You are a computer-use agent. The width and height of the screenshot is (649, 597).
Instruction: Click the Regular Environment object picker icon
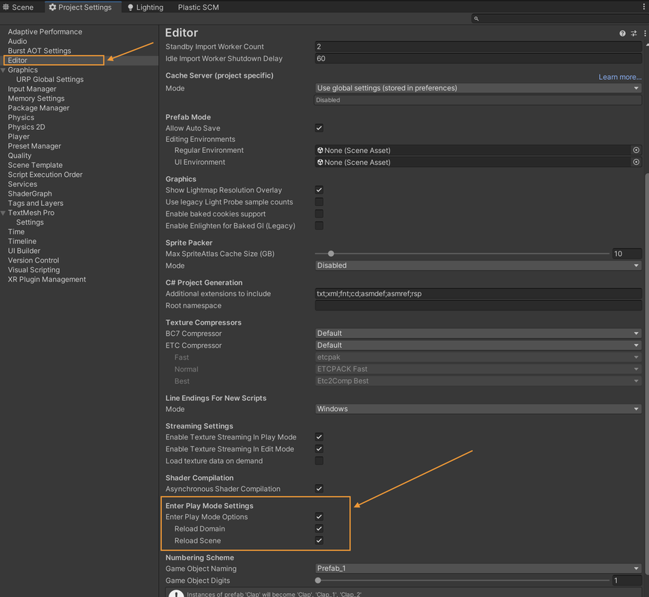coord(636,150)
